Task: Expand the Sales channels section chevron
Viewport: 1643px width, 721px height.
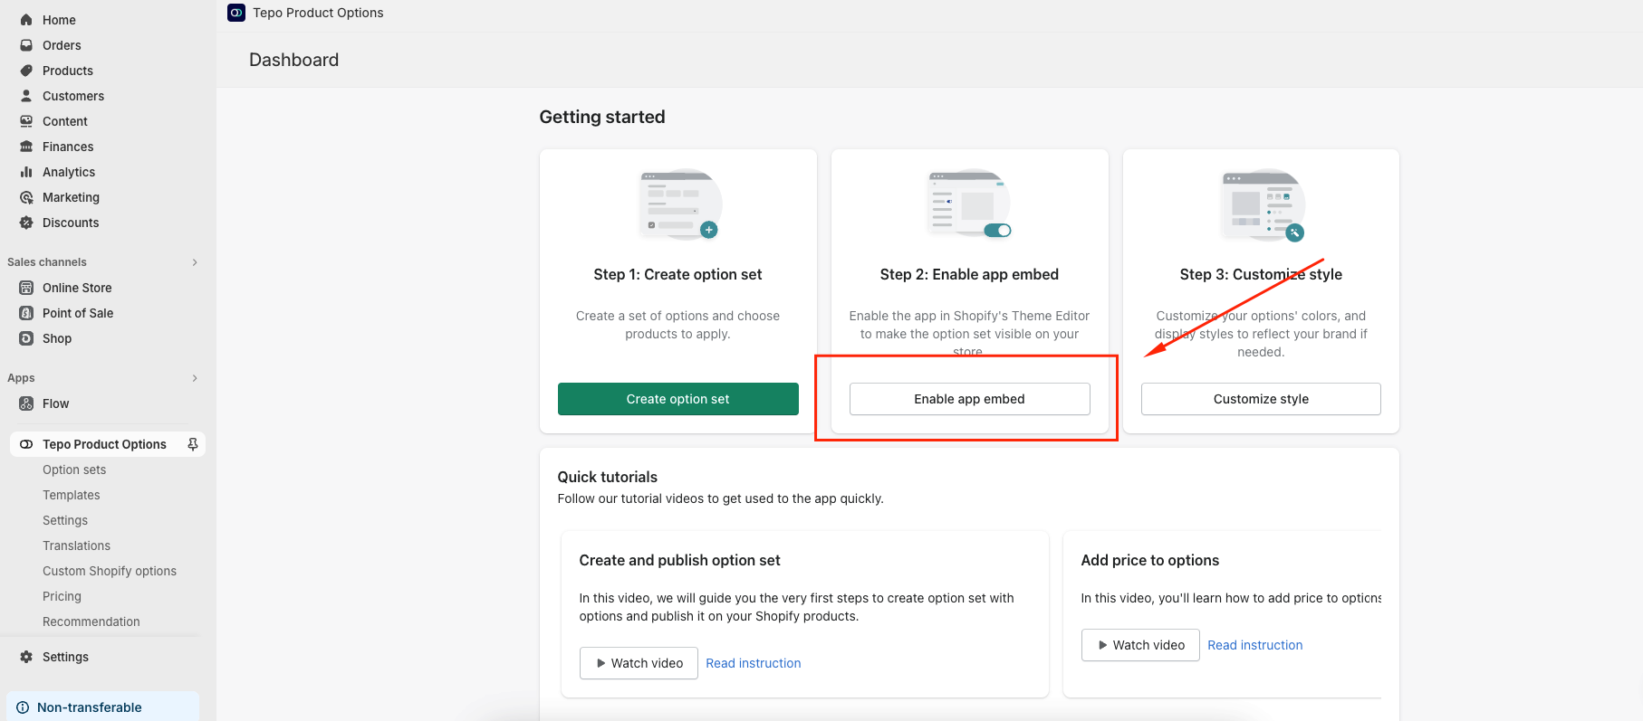Action: [x=195, y=262]
